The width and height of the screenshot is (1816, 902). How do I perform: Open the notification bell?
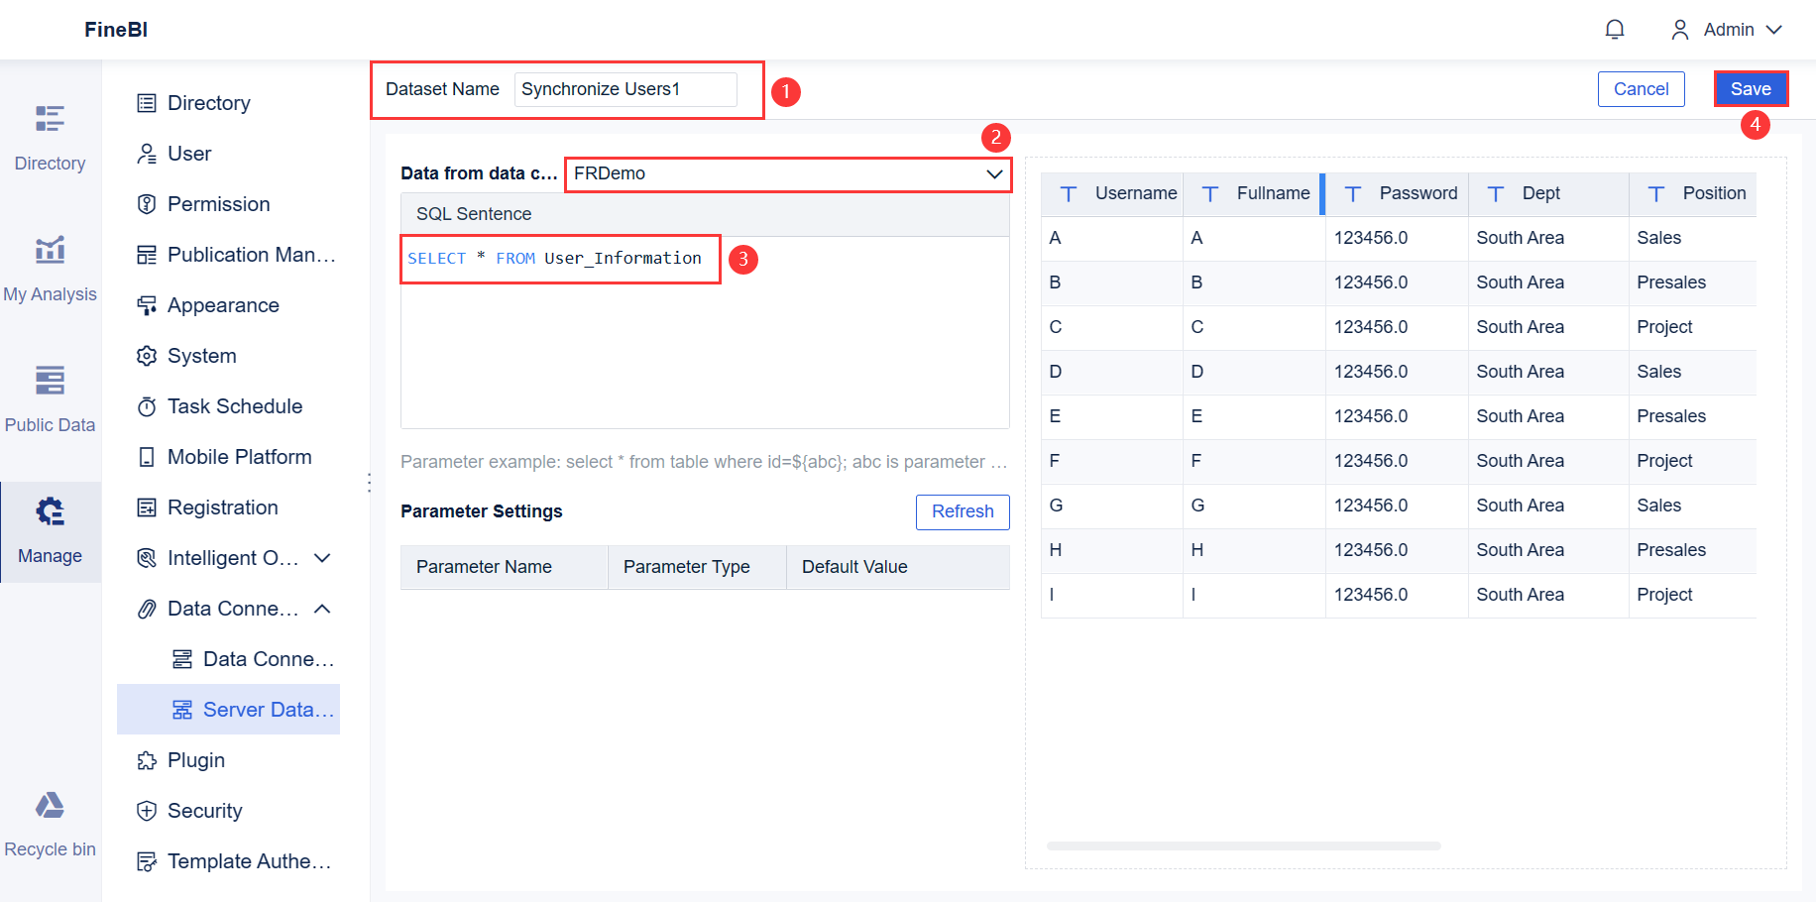point(1614,29)
